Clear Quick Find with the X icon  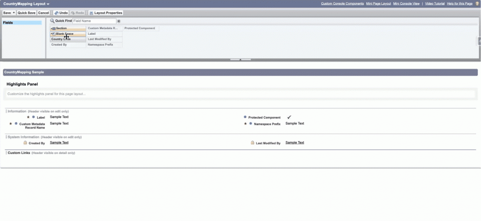coord(119,21)
